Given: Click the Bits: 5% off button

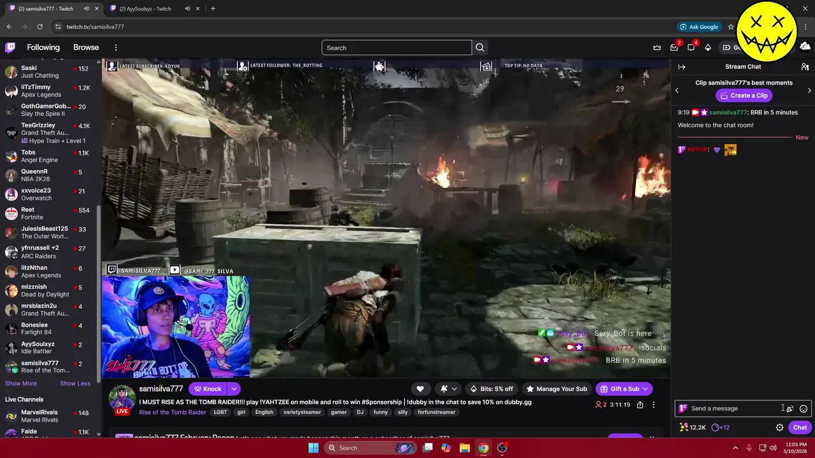Looking at the screenshot, I should tap(491, 389).
